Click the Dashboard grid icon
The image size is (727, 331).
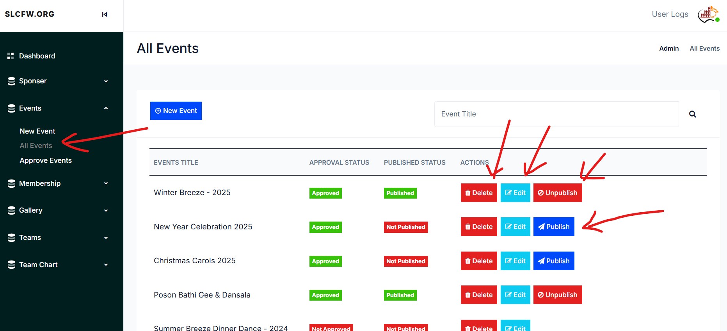pyautogui.click(x=11, y=56)
